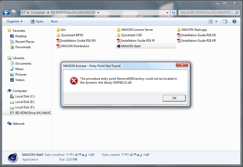This screenshot has height=167, width=243.
Task: Open the address bar history dropdown
Action: 167,13
